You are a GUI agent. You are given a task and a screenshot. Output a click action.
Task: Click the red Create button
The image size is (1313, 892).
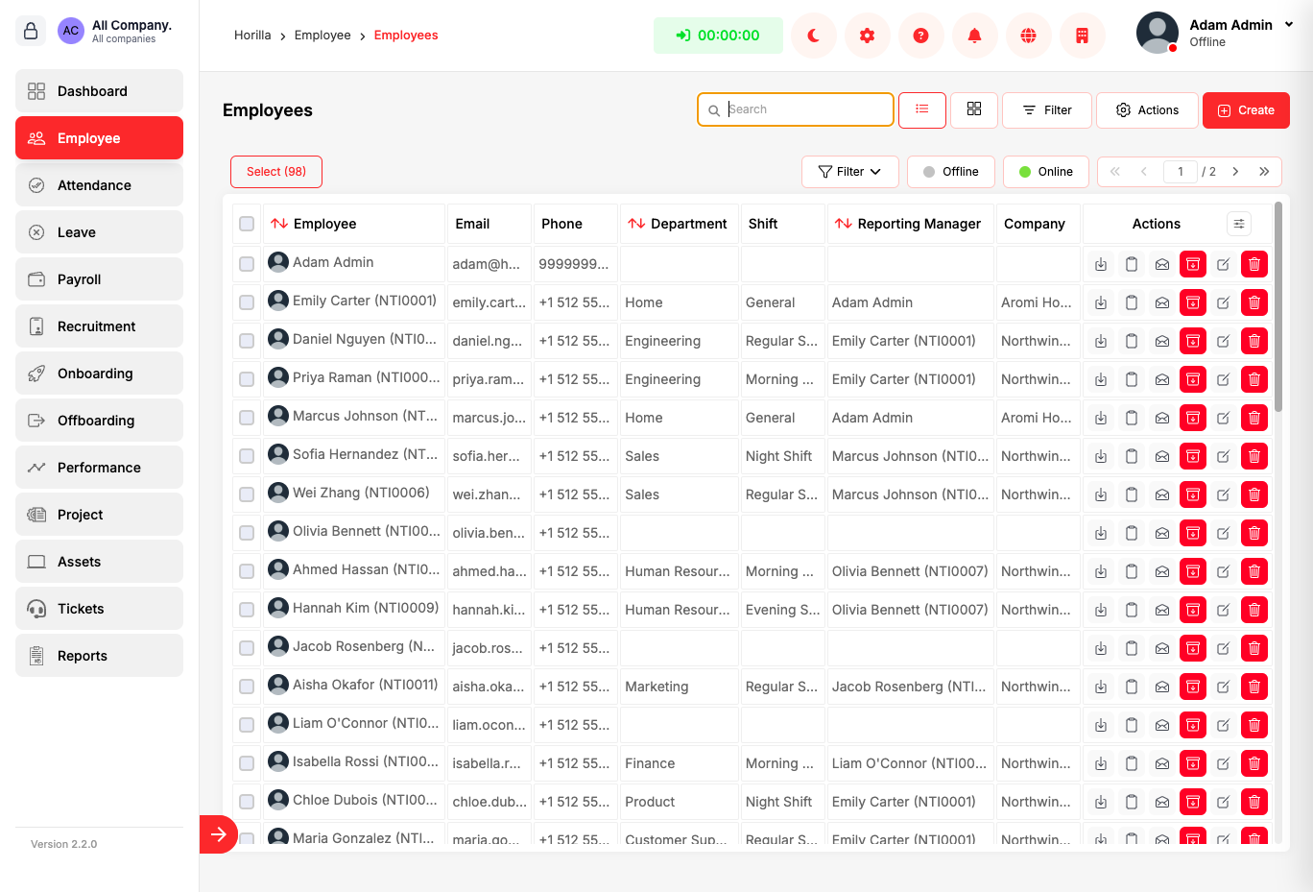click(1246, 110)
